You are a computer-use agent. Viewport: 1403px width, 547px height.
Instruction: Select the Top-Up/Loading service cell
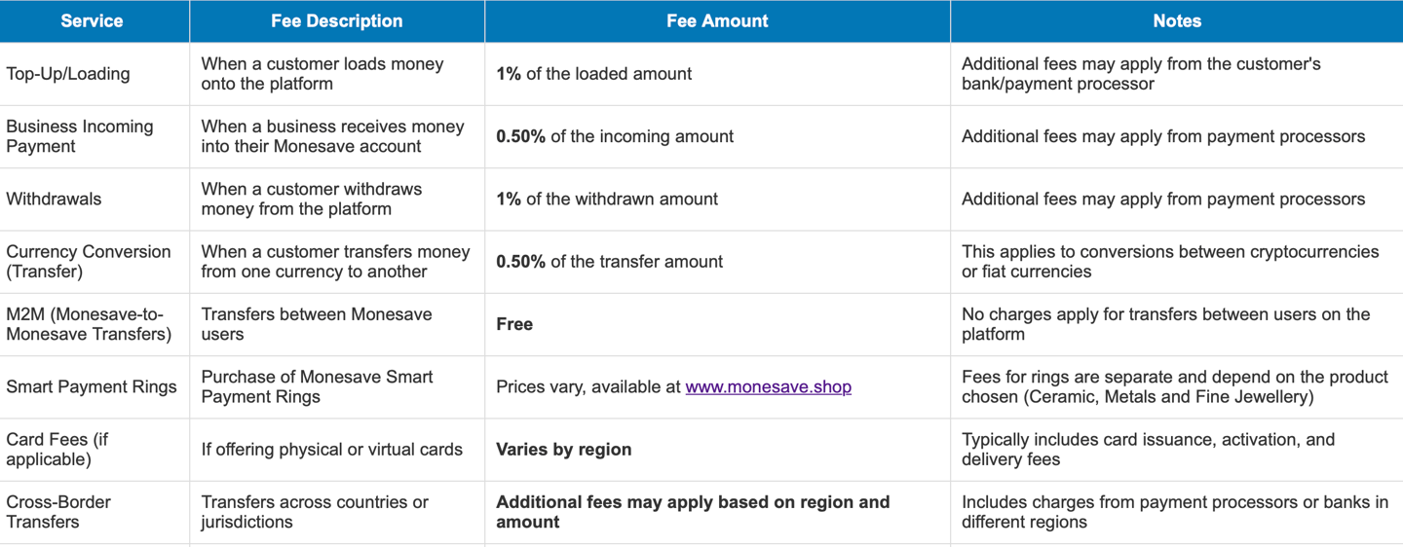pos(95,74)
